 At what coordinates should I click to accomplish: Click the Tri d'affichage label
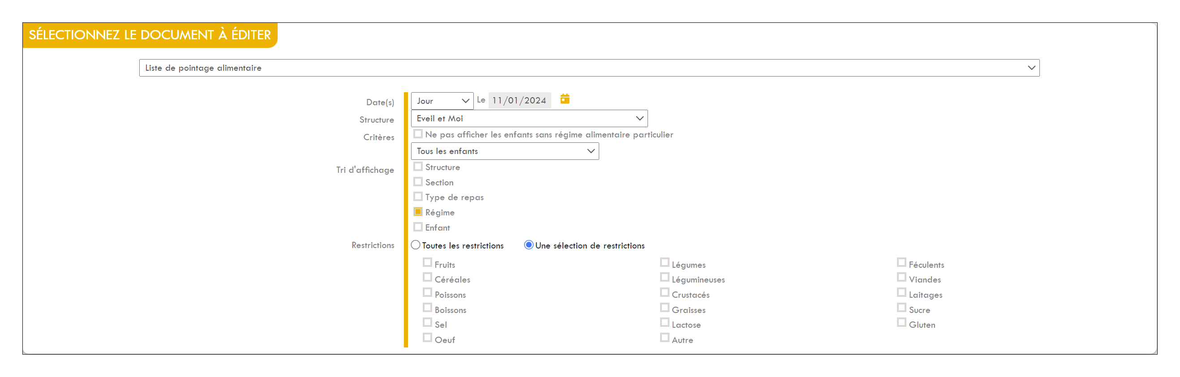[x=365, y=170]
